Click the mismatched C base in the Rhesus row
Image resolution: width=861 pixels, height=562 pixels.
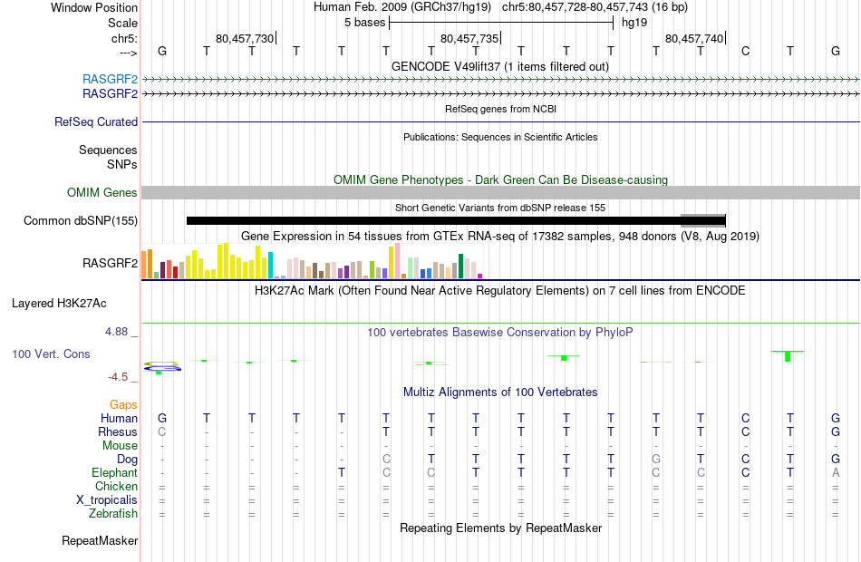tap(162, 431)
